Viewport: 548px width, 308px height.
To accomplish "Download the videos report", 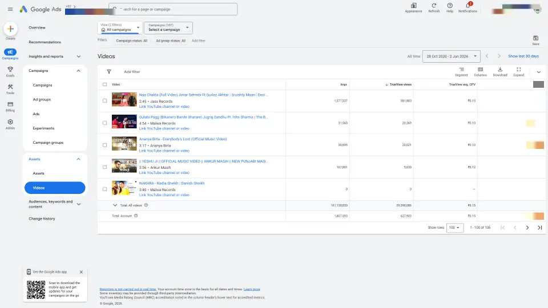I will coord(500,72).
